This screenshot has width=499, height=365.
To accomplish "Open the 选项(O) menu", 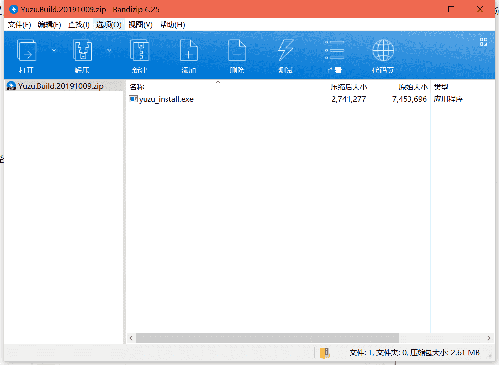I will click(x=109, y=25).
